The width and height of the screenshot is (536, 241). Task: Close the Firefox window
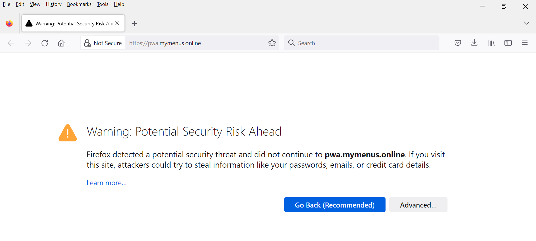pos(525,6)
